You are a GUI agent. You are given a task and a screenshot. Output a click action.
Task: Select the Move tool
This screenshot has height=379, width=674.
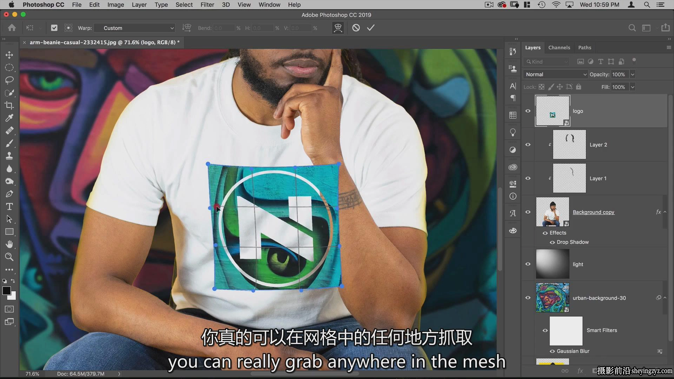pyautogui.click(x=9, y=55)
